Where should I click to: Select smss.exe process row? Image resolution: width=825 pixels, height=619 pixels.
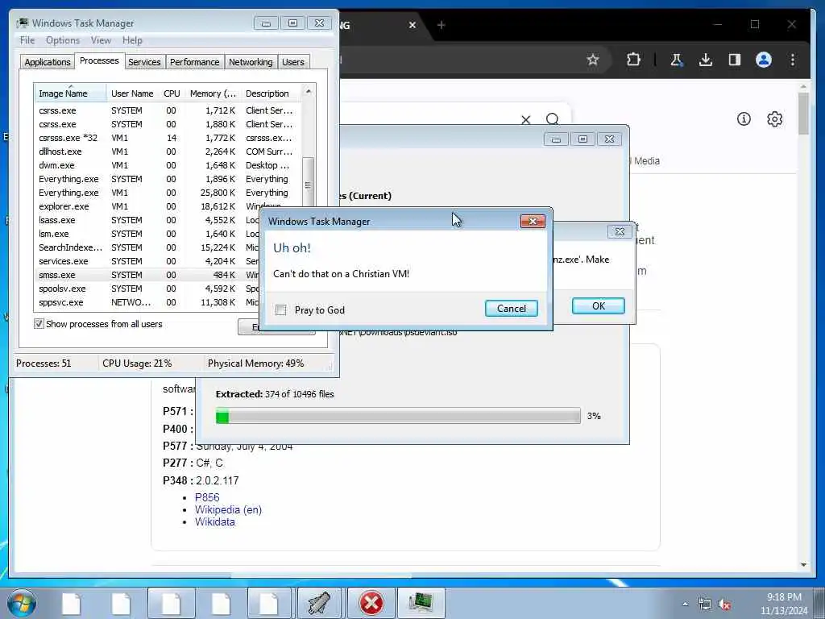(x=147, y=275)
